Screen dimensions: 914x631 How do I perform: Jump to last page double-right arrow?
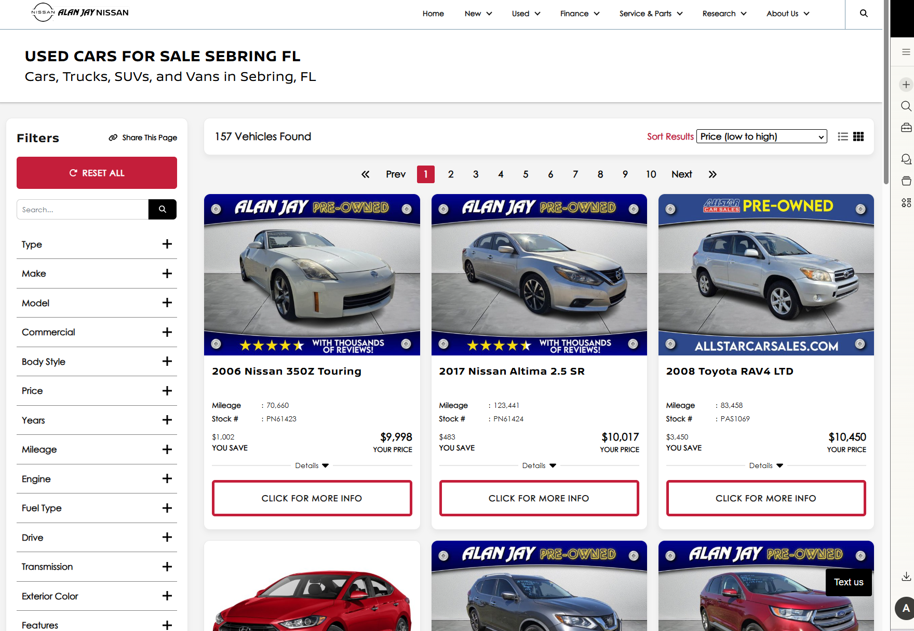click(713, 174)
